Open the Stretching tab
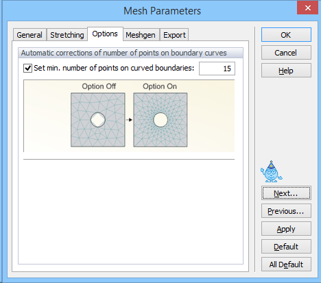Viewport: 321px width, 283px height. coord(67,35)
